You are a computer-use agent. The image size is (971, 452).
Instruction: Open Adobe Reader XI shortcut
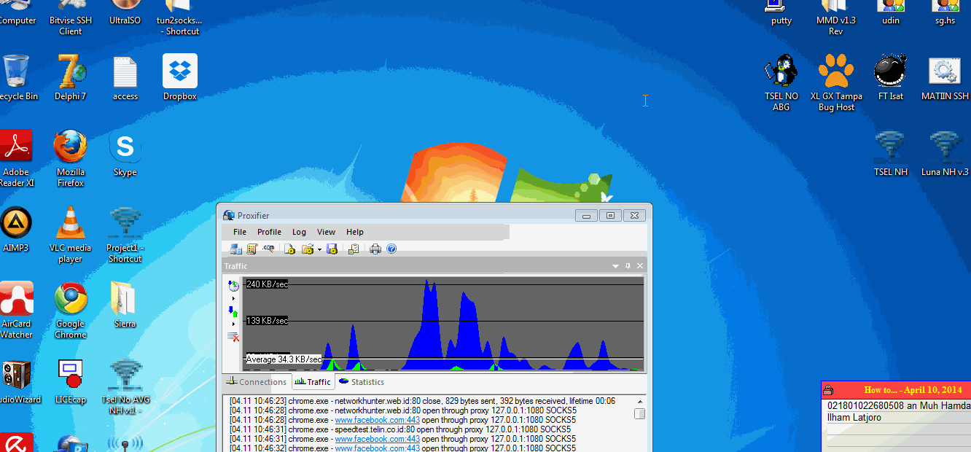coord(16,158)
